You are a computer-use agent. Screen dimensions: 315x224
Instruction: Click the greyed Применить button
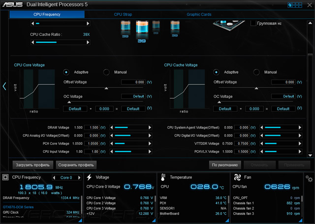coord(294,165)
